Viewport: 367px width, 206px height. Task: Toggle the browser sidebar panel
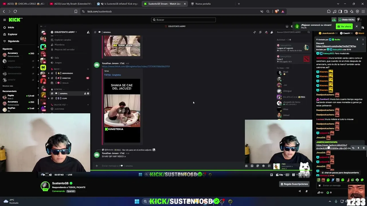point(340,11)
